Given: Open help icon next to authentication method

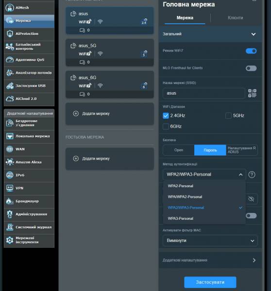Looking at the screenshot, I should [x=252, y=175].
